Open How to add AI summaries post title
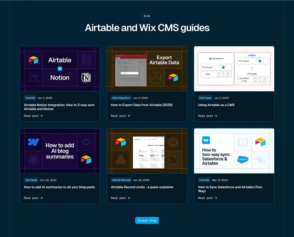The image size is (294, 237). click(59, 187)
